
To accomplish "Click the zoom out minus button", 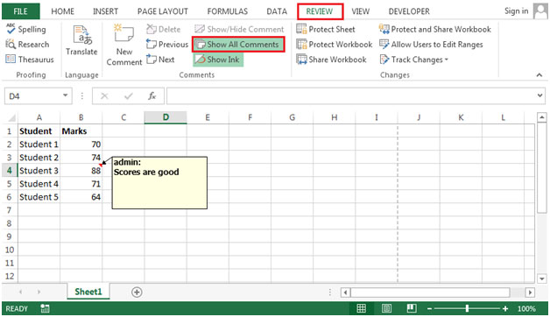I will [429, 308].
